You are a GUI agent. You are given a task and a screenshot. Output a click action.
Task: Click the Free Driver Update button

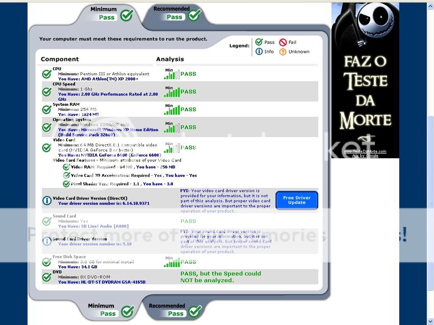pos(297,200)
